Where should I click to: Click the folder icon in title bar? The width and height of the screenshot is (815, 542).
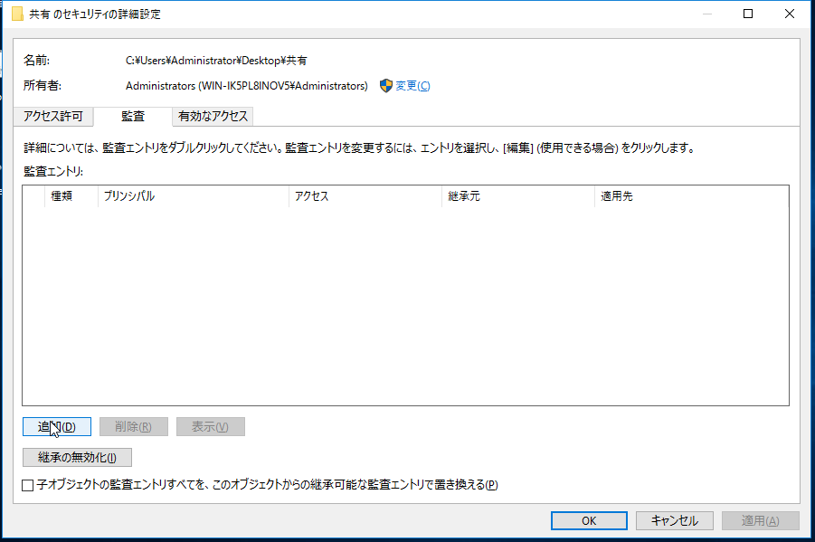tap(17, 14)
